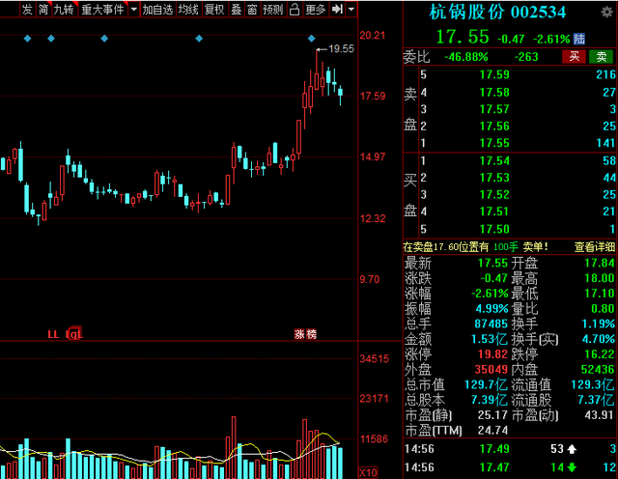Select buy level 4 price 17.51

click(x=494, y=211)
